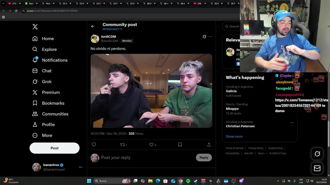Screen dimensions: 330x185
Task: Click the taskbar Buscar search box
Action: click(x=112, y=181)
